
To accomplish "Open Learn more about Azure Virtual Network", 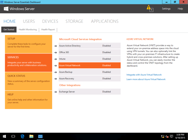I will 146,79.
